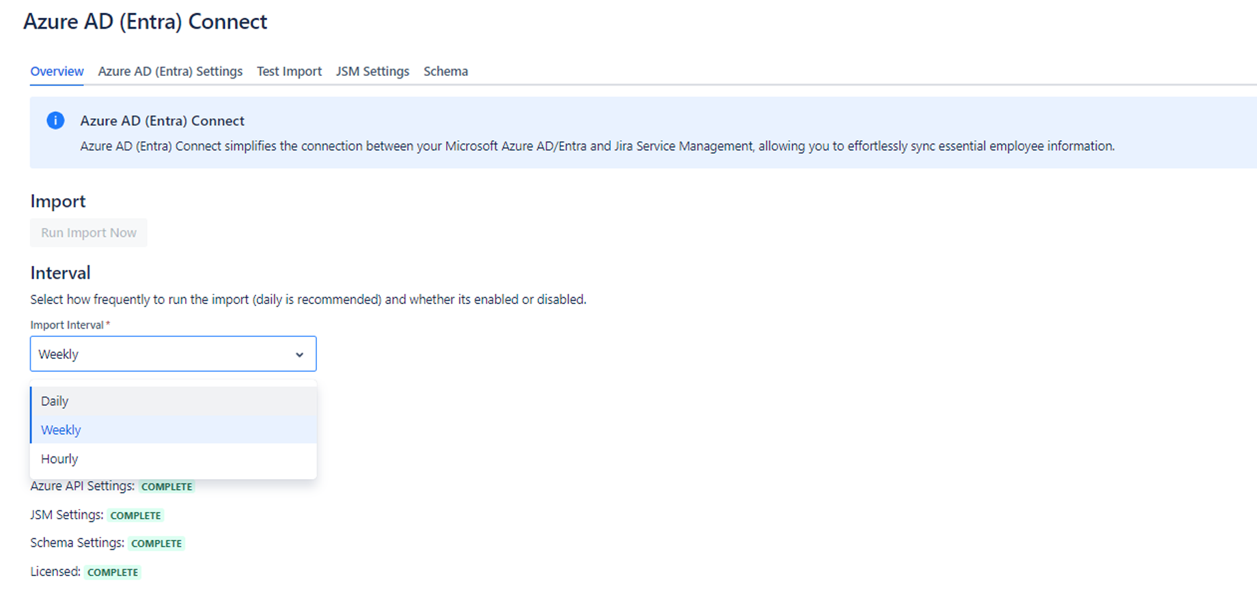Open the Overview tab
The height and width of the screenshot is (615, 1257).
click(x=57, y=71)
